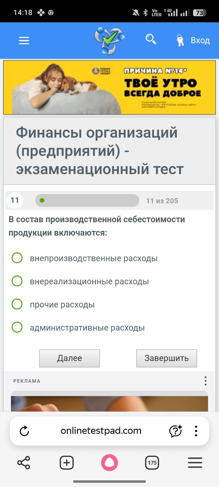
Task: Open a new tab with the plus icon
Action: click(67, 463)
